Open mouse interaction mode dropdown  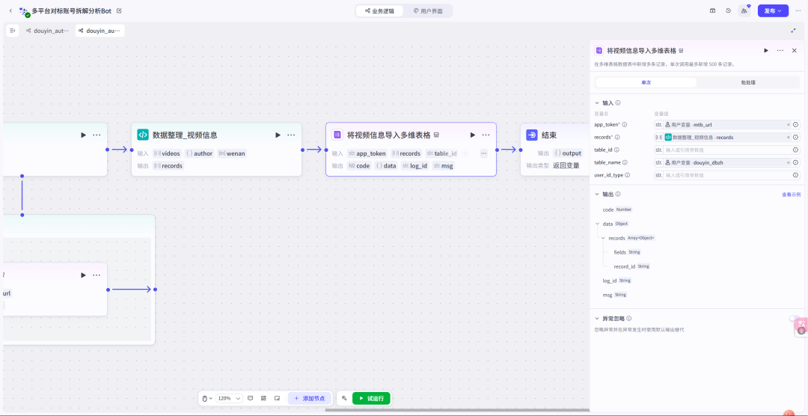207,399
